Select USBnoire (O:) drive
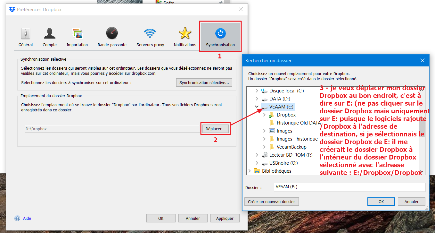 [283, 163]
